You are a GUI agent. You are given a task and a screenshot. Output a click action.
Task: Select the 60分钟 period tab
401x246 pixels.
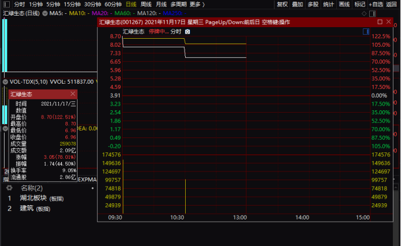pyautogui.click(x=113, y=4)
